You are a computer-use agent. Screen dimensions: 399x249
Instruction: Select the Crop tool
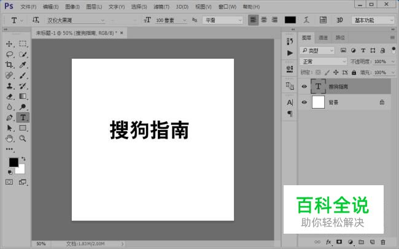coord(9,65)
